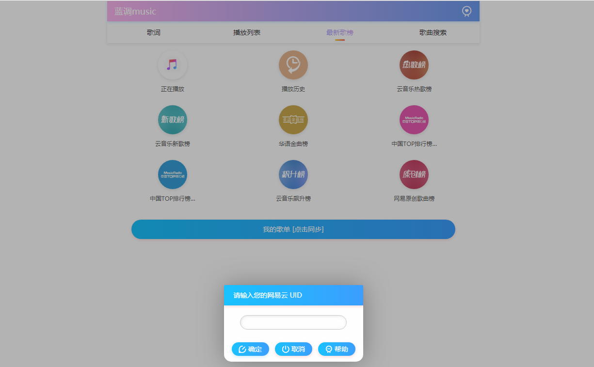Focus the 网易云 UID input field
Screen dimensions: 594x367
click(293, 322)
